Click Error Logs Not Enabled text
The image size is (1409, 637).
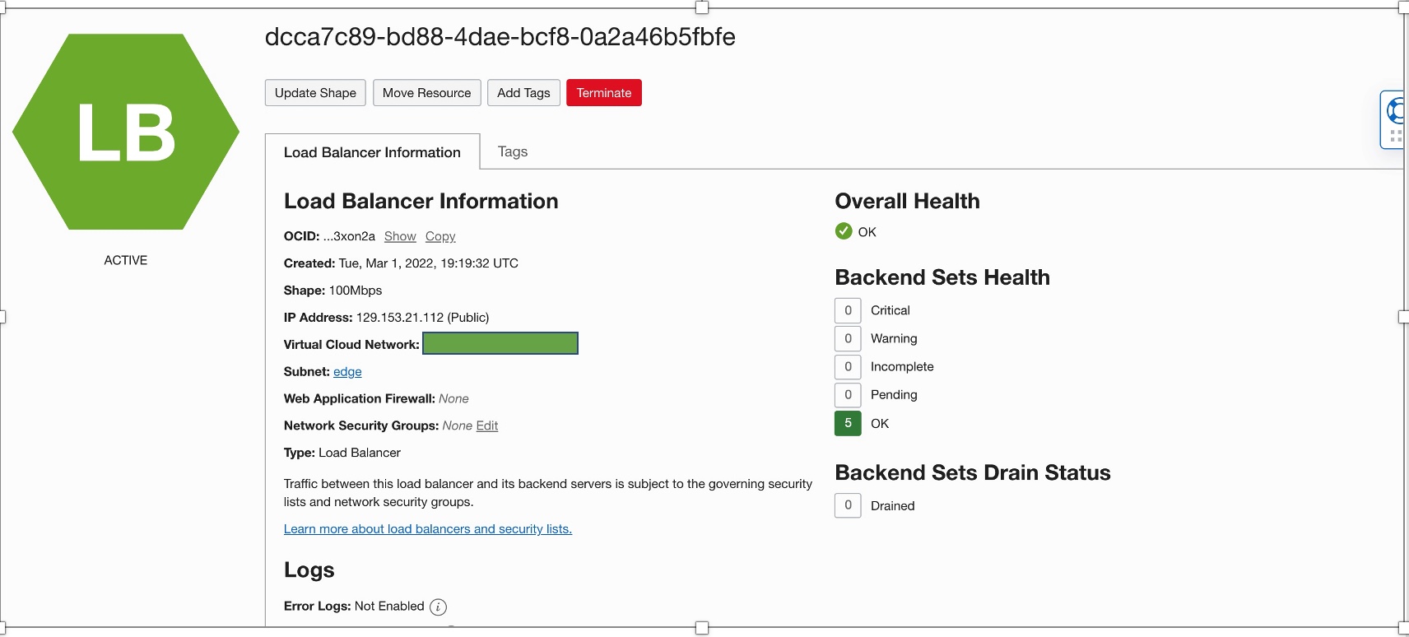click(x=354, y=607)
